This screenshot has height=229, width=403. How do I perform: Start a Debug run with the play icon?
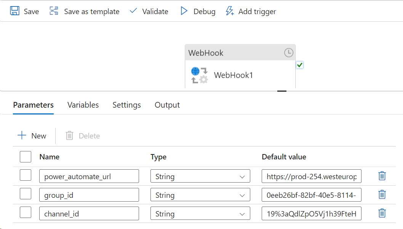[184, 11]
